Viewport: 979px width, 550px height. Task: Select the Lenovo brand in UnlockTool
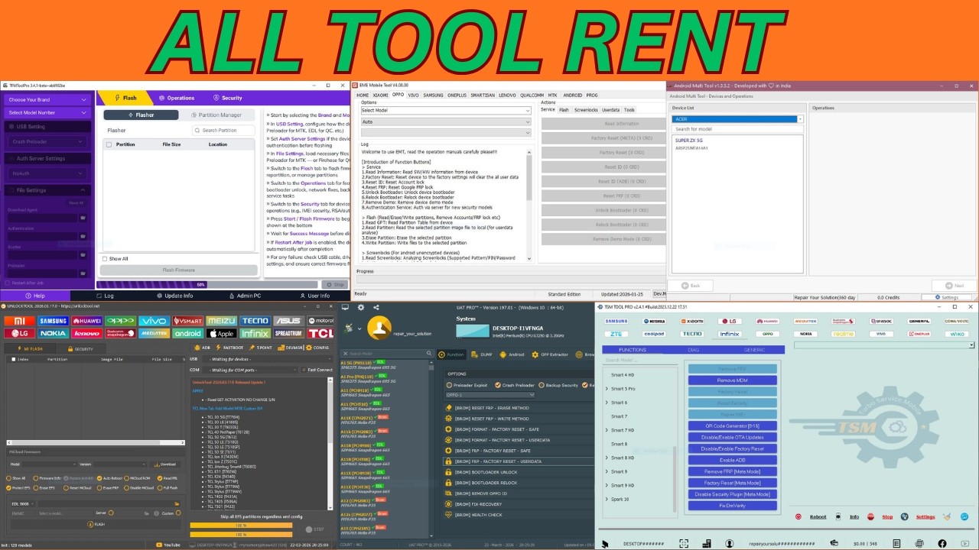(86, 333)
